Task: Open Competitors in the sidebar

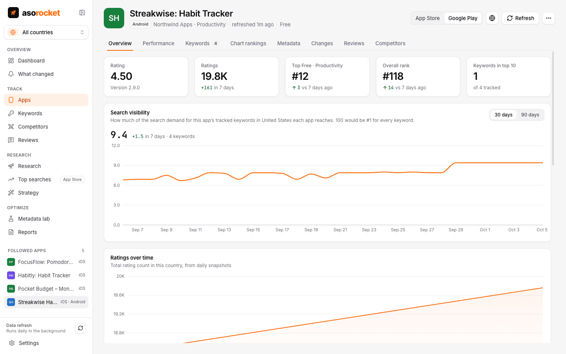Action: pyautogui.click(x=46, y=127)
